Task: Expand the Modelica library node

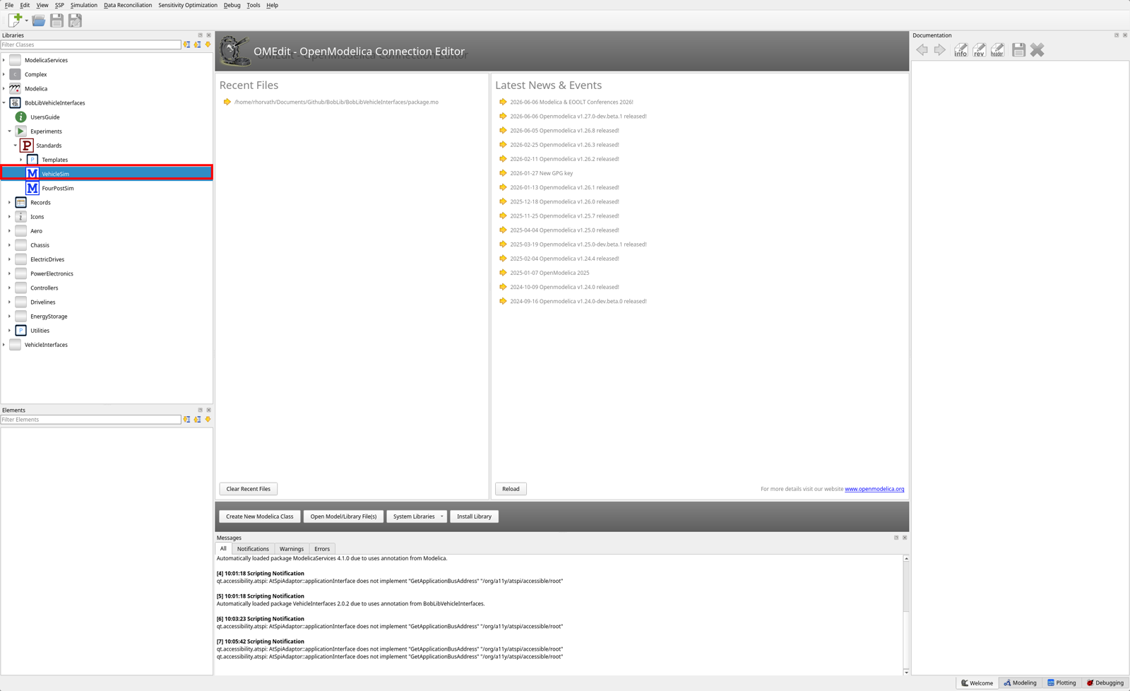Action: pos(4,89)
